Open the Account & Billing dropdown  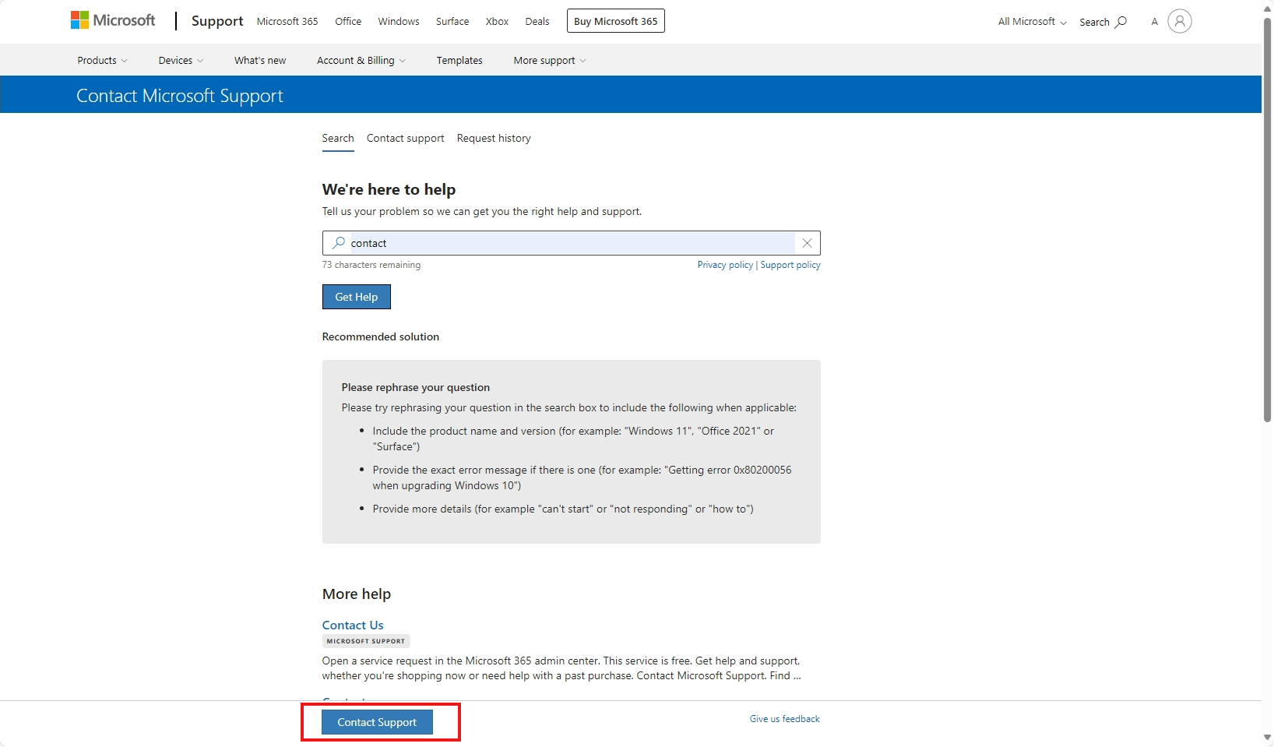click(x=361, y=60)
